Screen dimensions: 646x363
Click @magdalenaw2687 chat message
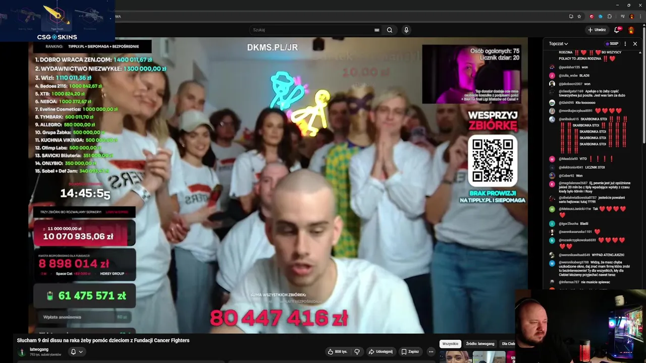(595, 188)
